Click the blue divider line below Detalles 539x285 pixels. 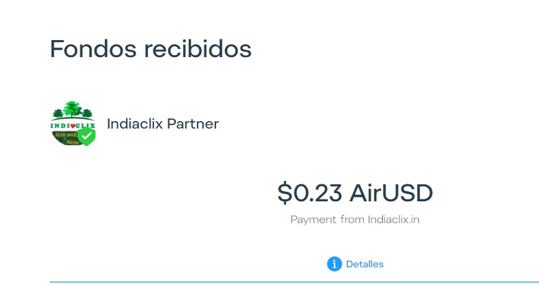294,282
